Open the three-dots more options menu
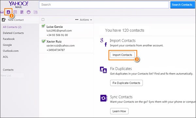The width and height of the screenshot is (196, 118). coord(77,20)
